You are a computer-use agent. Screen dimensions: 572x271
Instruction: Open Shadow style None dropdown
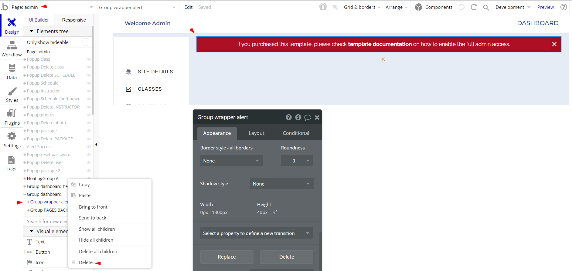tap(281, 184)
